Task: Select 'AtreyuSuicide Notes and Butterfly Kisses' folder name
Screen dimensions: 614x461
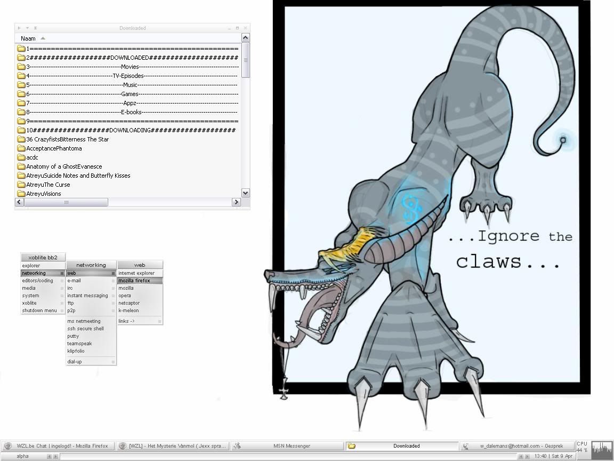Action: [78, 176]
